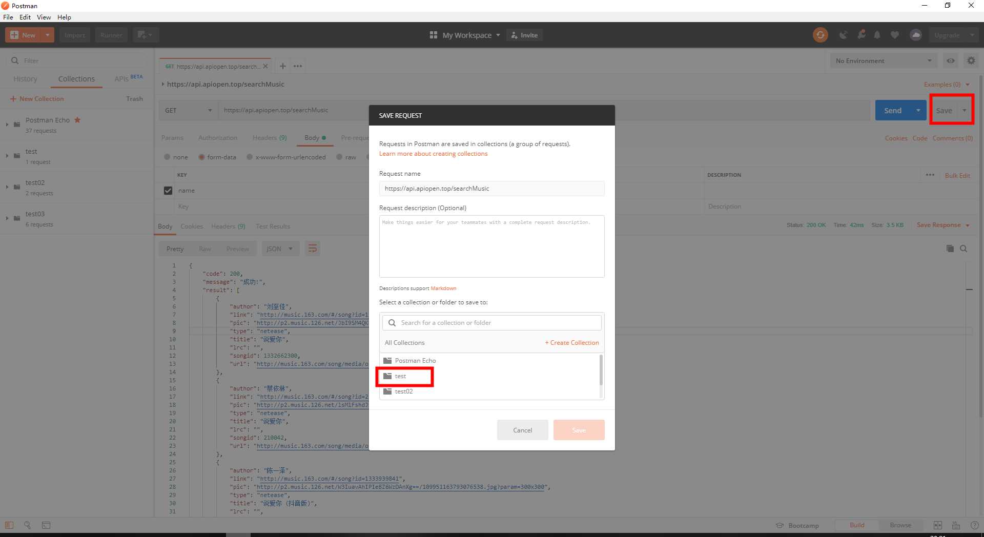
Task: Click the Request name field
Action: 491,189
